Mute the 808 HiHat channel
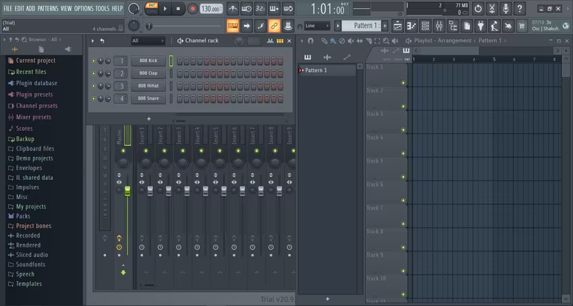573x306 pixels. tap(94, 86)
